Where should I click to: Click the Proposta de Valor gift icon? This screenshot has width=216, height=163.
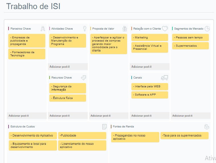click(x=125, y=28)
